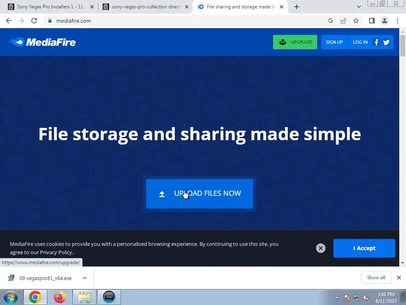The image size is (406, 305).
Task: Accept cookies with I Accept button
Action: 364,248
